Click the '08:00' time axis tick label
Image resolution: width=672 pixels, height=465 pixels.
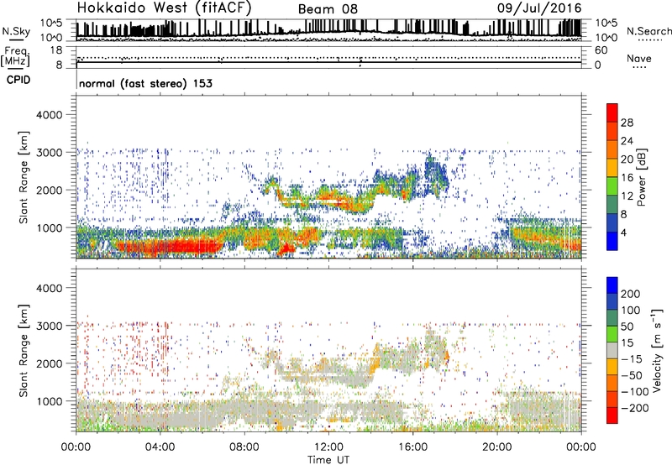pyautogui.click(x=244, y=447)
